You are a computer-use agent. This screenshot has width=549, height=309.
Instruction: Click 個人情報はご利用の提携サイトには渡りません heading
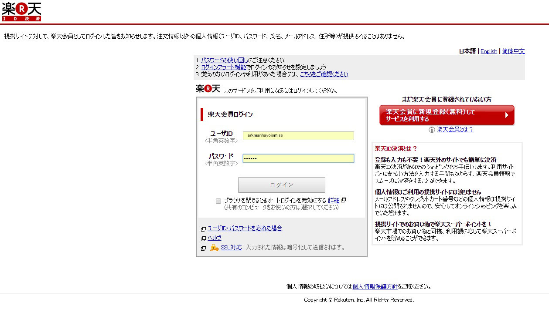click(428, 192)
